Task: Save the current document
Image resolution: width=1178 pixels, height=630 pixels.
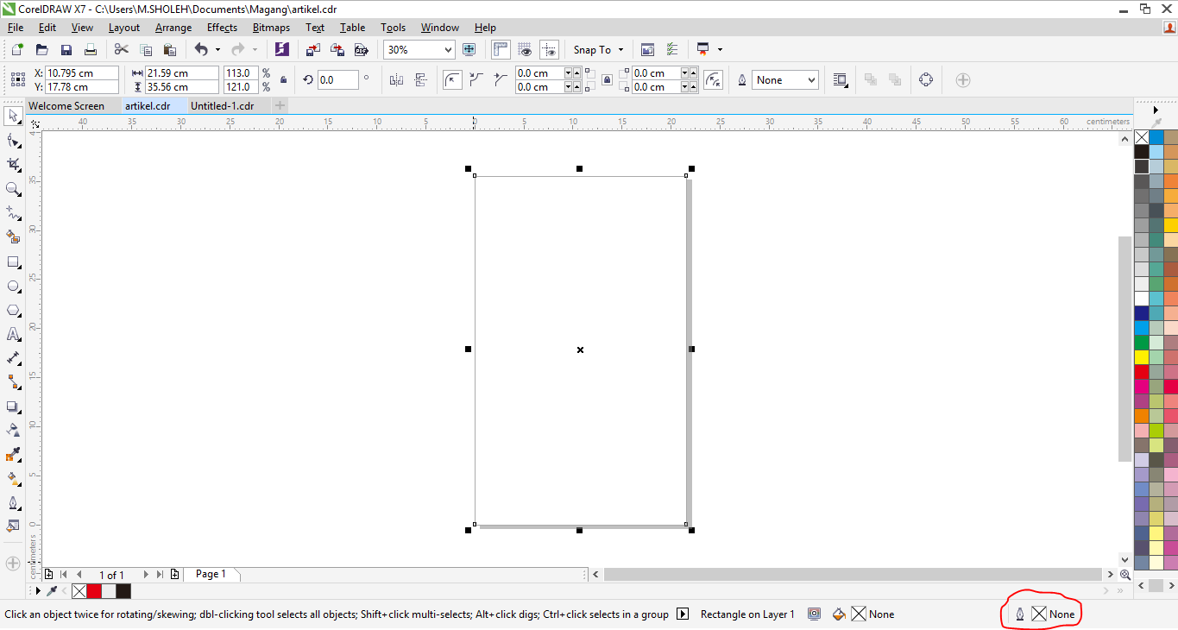Action: 66,49
